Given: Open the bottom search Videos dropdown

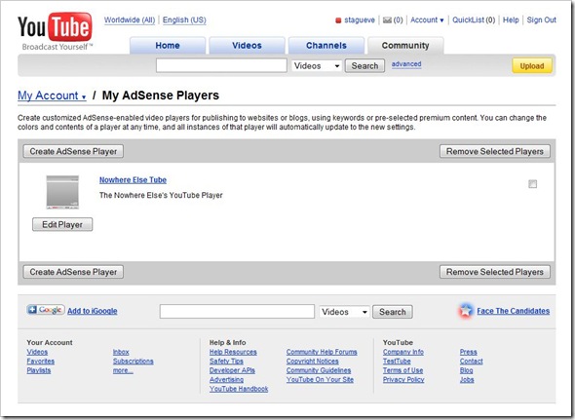Looking at the screenshot, I should (x=344, y=312).
